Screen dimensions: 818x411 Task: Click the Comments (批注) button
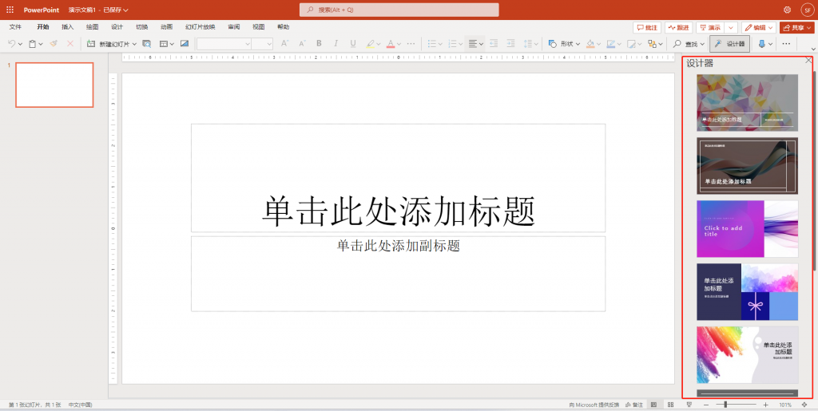click(x=647, y=28)
